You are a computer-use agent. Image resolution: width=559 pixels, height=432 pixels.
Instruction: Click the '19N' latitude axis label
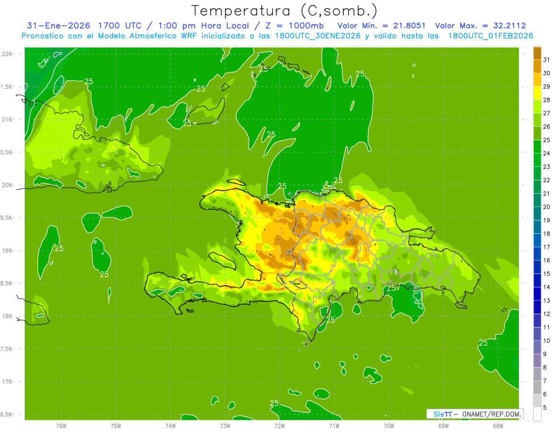click(x=7, y=251)
